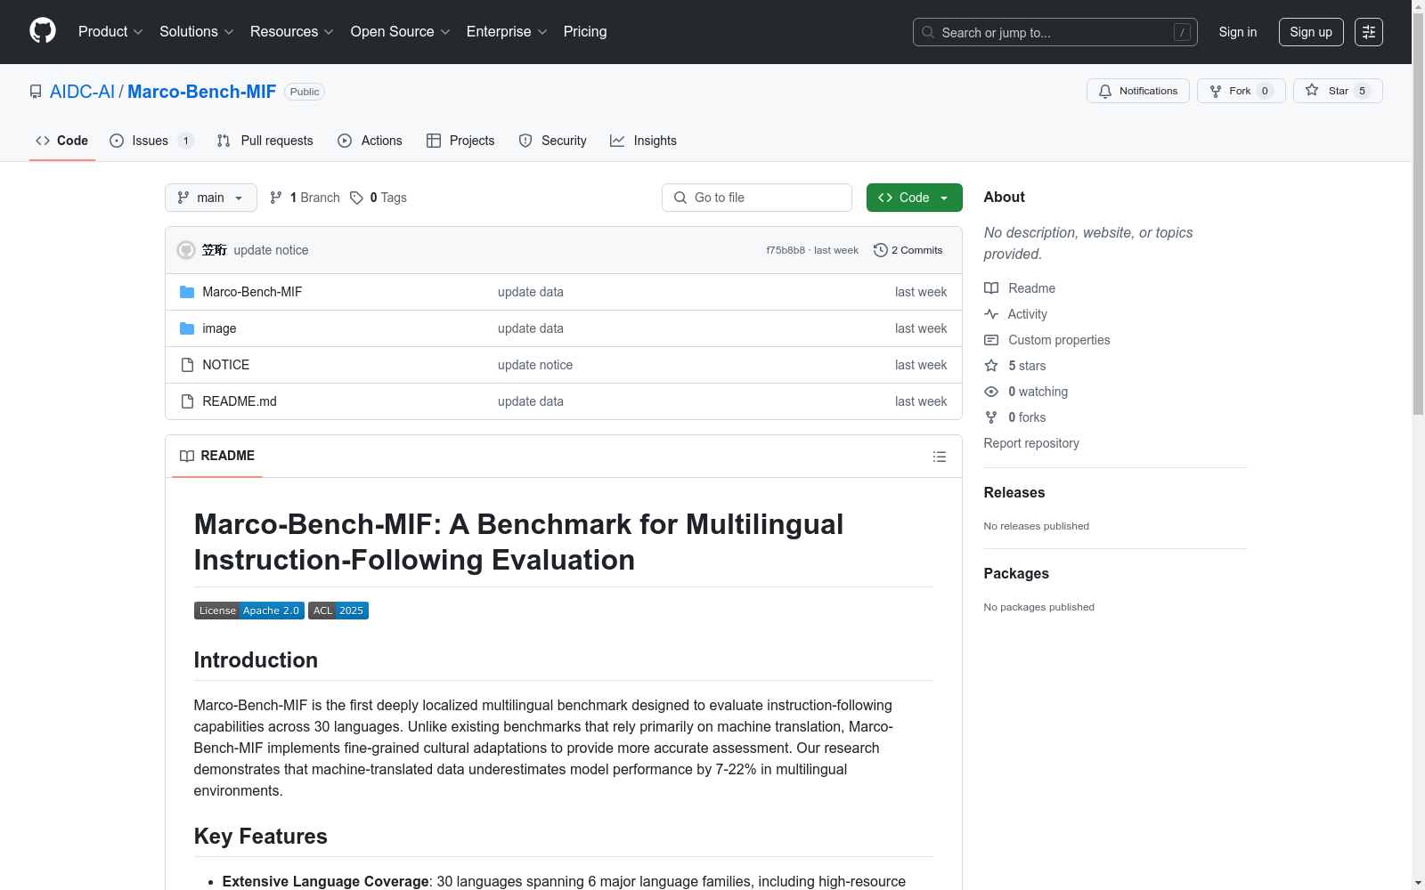The image size is (1425, 890).
Task: Click the Sign in link
Action: 1238,32
